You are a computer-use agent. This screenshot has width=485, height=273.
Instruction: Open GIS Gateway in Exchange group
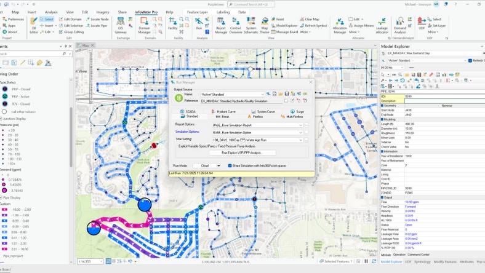pos(120,25)
